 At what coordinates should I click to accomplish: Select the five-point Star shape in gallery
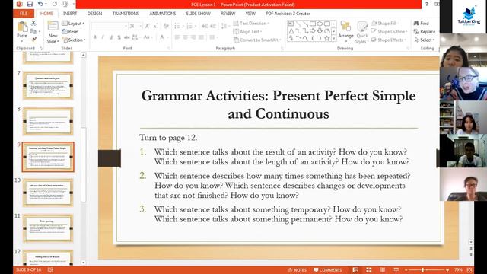pos(326,38)
